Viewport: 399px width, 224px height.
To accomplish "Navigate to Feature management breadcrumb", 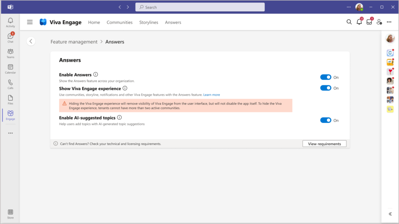I will click(74, 42).
